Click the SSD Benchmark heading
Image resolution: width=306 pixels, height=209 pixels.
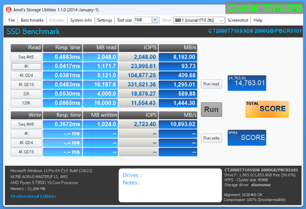tap(33, 31)
